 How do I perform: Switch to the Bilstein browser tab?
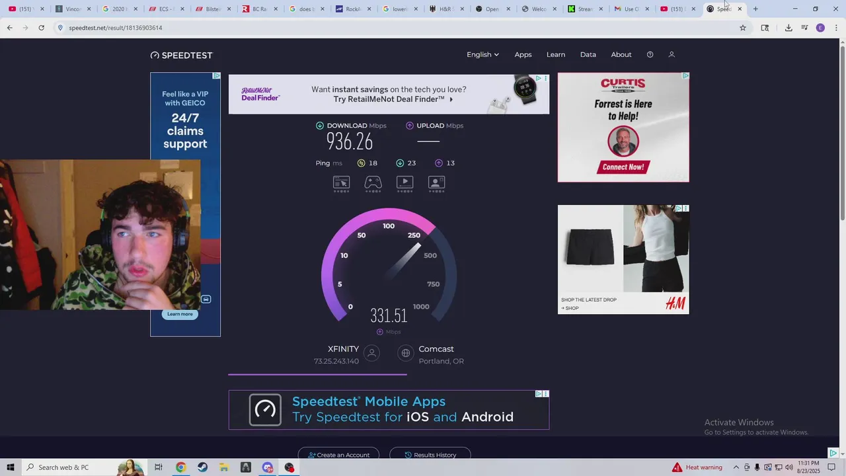(x=211, y=9)
